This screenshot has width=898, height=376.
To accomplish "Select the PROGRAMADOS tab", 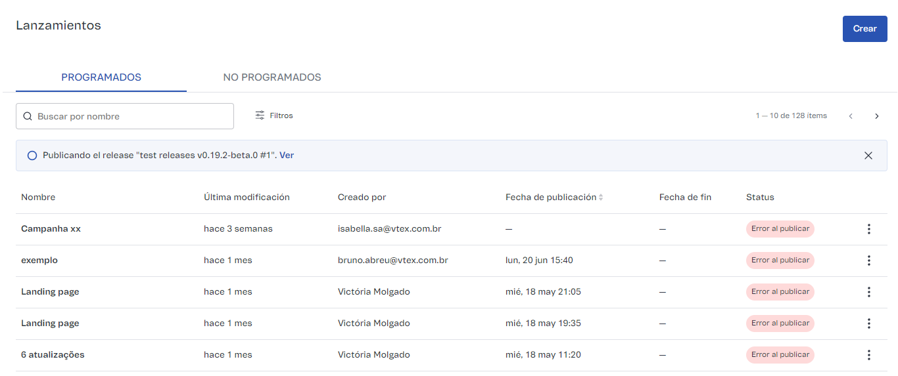I will [101, 77].
